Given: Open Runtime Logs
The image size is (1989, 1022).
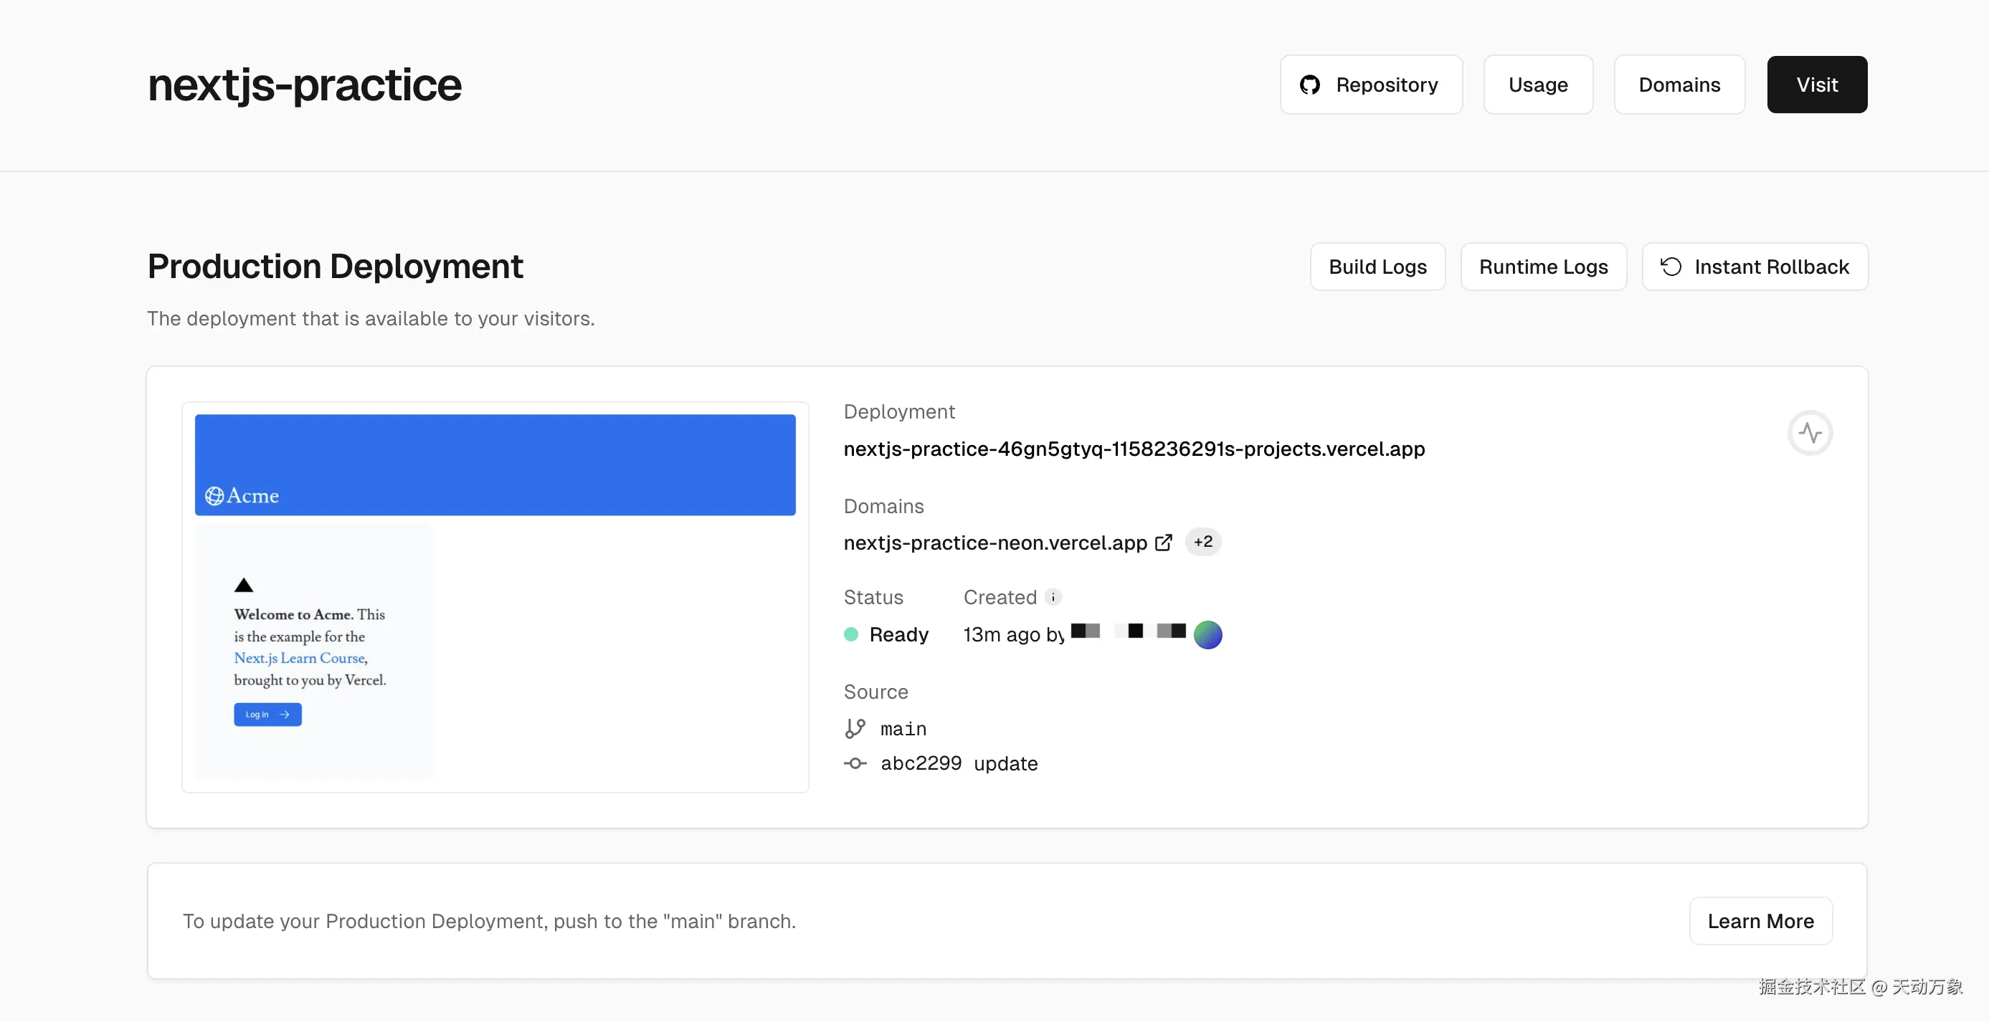Looking at the screenshot, I should (x=1543, y=267).
